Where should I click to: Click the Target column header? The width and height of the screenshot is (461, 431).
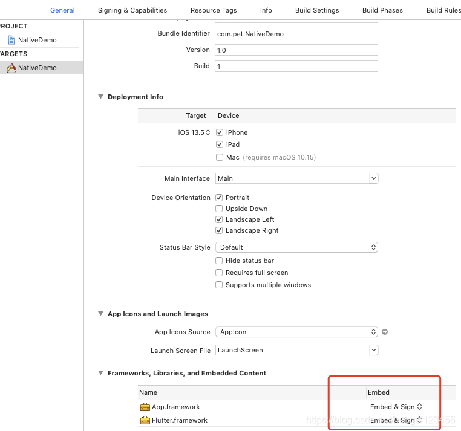pyautogui.click(x=196, y=115)
